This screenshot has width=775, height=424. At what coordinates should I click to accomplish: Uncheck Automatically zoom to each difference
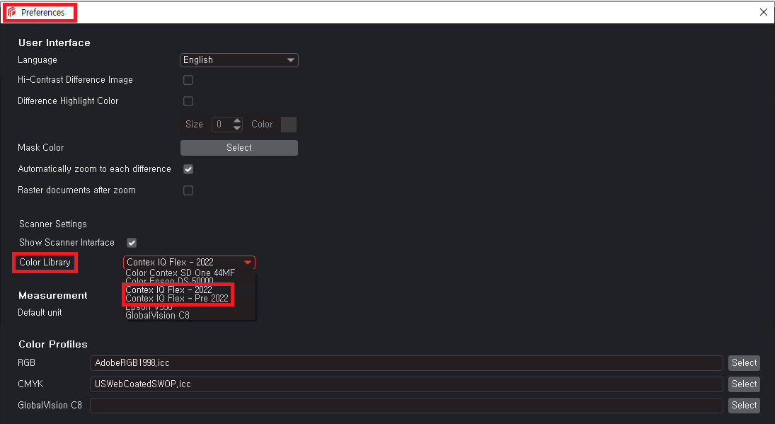pos(188,169)
